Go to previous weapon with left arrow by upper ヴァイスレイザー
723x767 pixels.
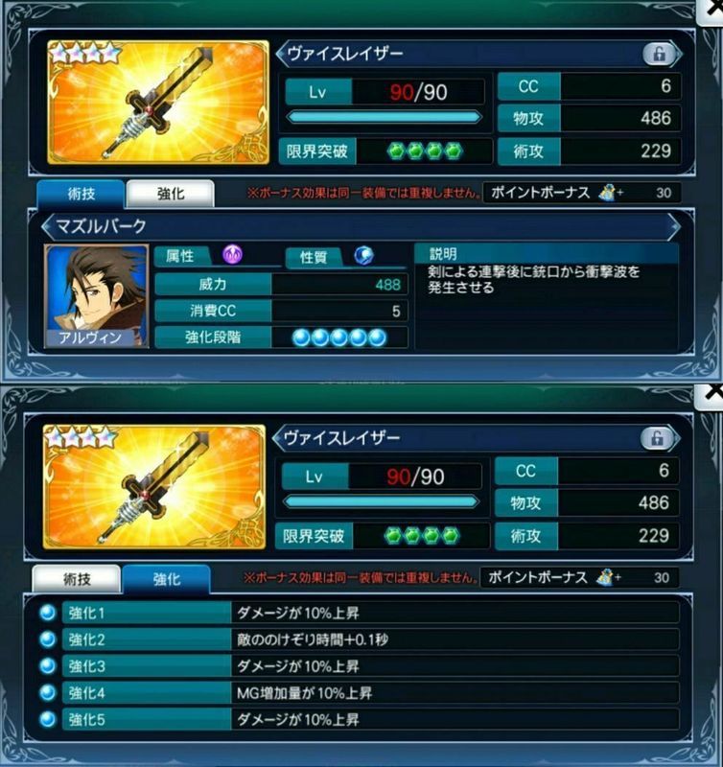282,54
